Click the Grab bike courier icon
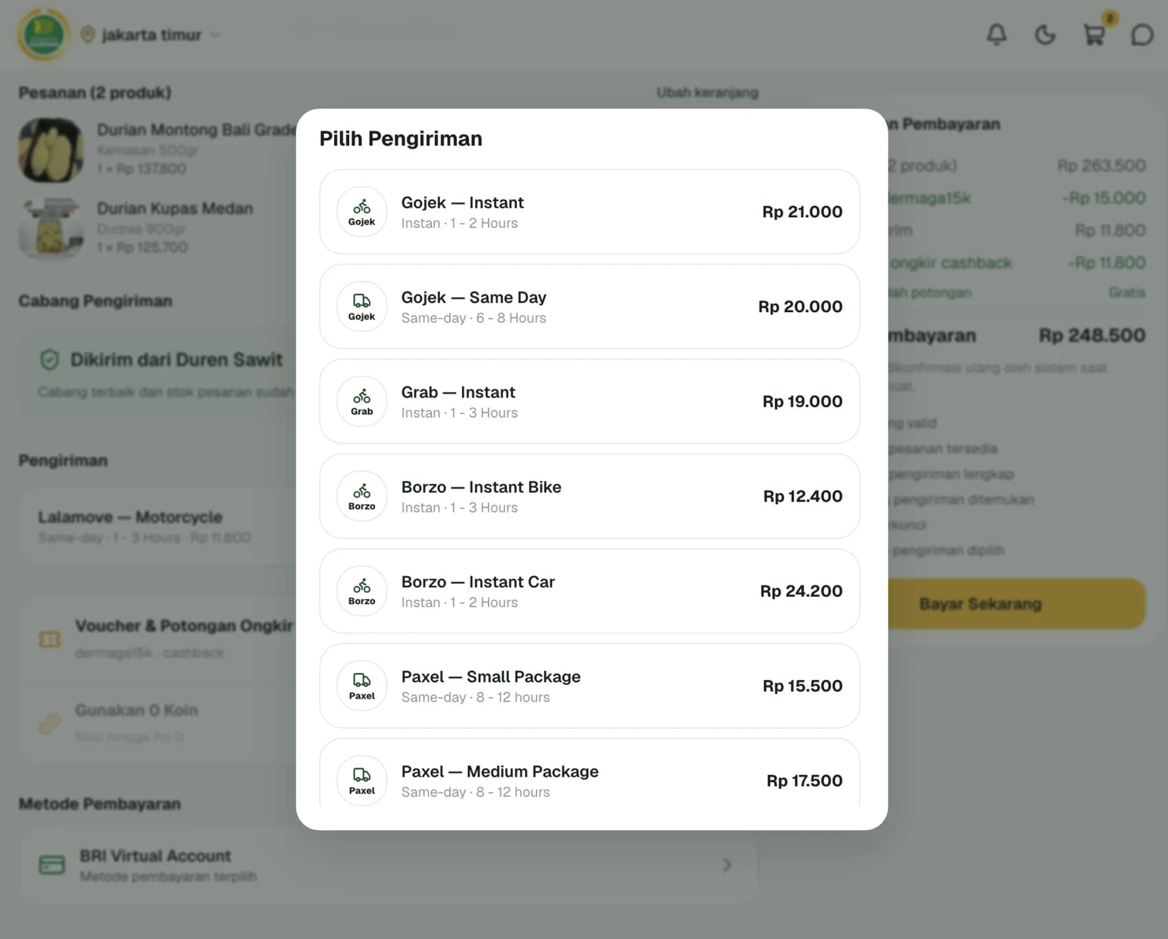This screenshot has width=1168, height=939. [361, 401]
